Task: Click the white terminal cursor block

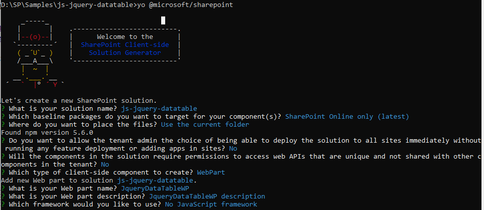Action: [163, 20]
